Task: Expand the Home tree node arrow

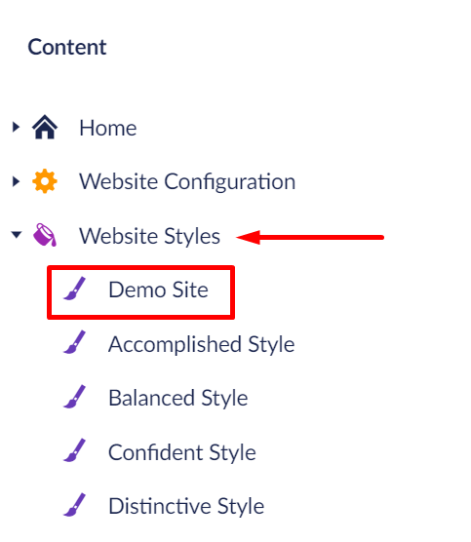Action: pyautogui.click(x=16, y=127)
